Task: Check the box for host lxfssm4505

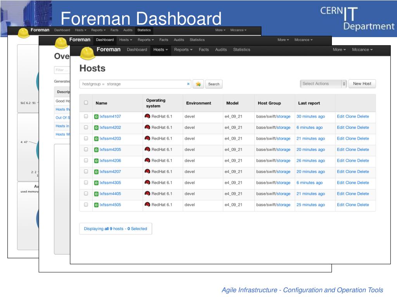Action: 86,205
